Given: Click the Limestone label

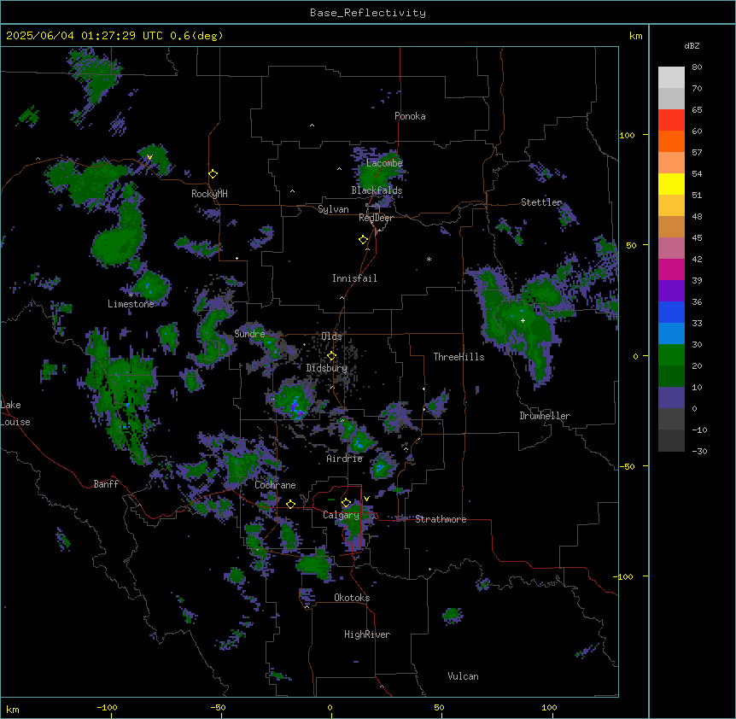Looking at the screenshot, I should coord(131,304).
